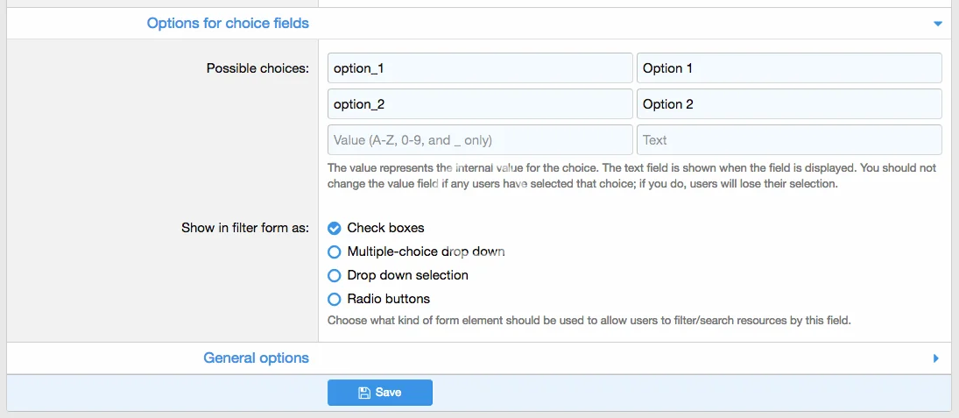Select the Check boxes radio circle
Viewport: 959px width, 418px height.
(x=334, y=228)
